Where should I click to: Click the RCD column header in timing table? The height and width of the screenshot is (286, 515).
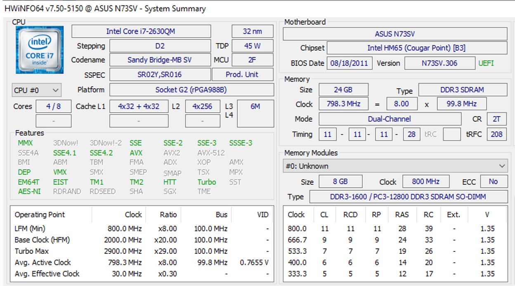click(x=351, y=215)
